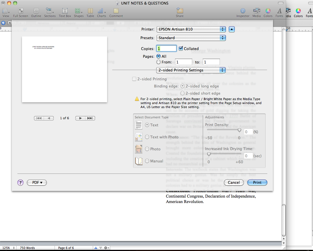Open the Inspector panel
Image resolution: width=313 pixels, height=251 pixels.
point(243,13)
